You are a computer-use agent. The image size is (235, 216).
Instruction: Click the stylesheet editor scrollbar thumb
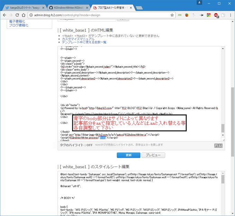tap(223, 179)
